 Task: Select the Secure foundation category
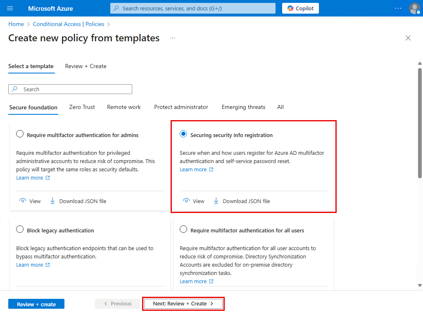click(x=33, y=107)
